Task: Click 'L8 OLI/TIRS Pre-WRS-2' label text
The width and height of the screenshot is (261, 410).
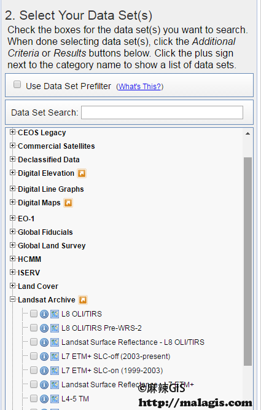Action: click(101, 328)
